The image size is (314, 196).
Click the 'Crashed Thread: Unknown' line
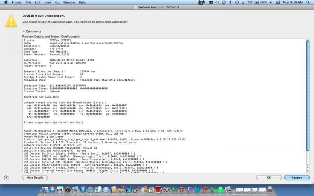click(42, 91)
